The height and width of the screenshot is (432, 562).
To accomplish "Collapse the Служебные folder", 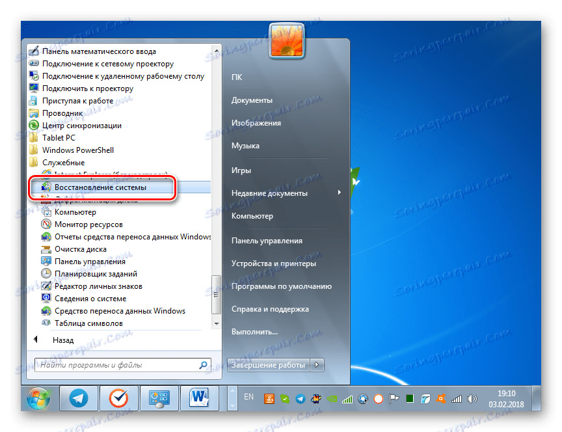I will coord(63,163).
